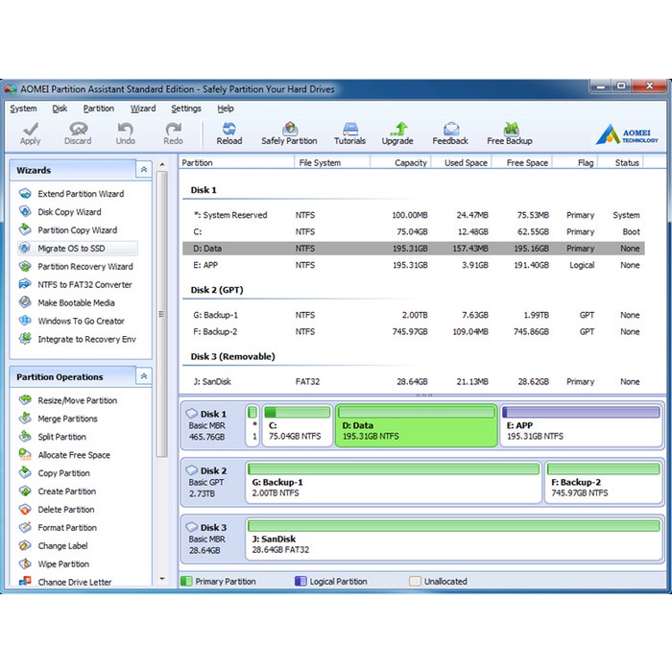Select Integrate to Recovery Env
Screen dimensions: 672x672
(86, 339)
